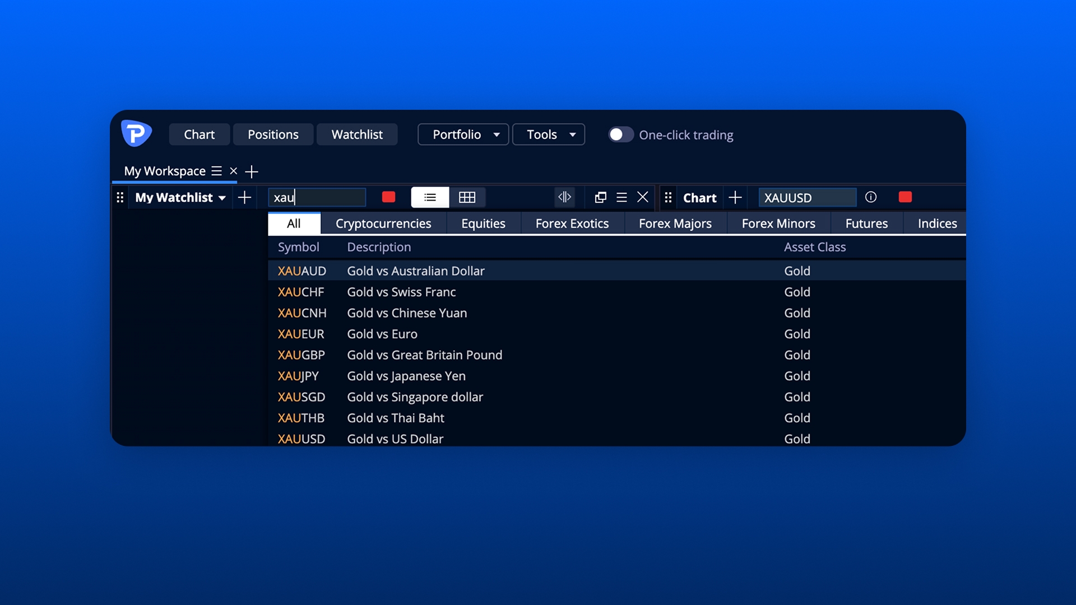Click plus icon beside Chart panel title

point(735,197)
